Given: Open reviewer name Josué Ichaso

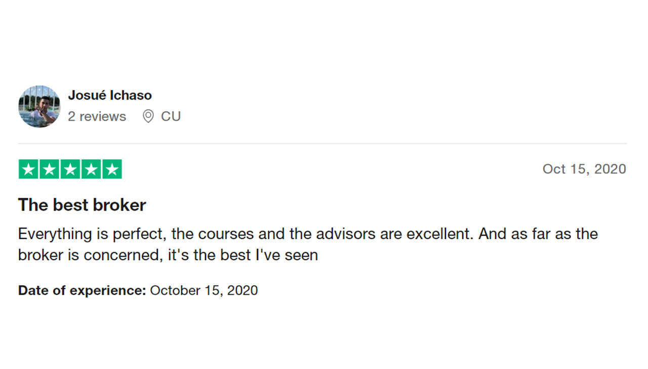Looking at the screenshot, I should (110, 95).
